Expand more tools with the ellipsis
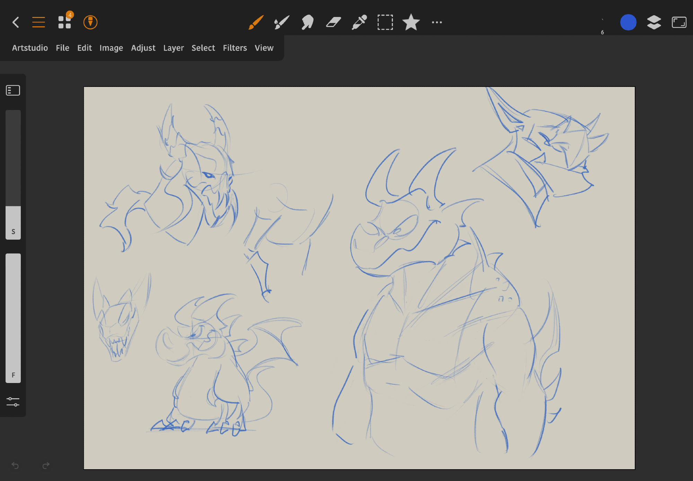The height and width of the screenshot is (481, 693). point(437,23)
